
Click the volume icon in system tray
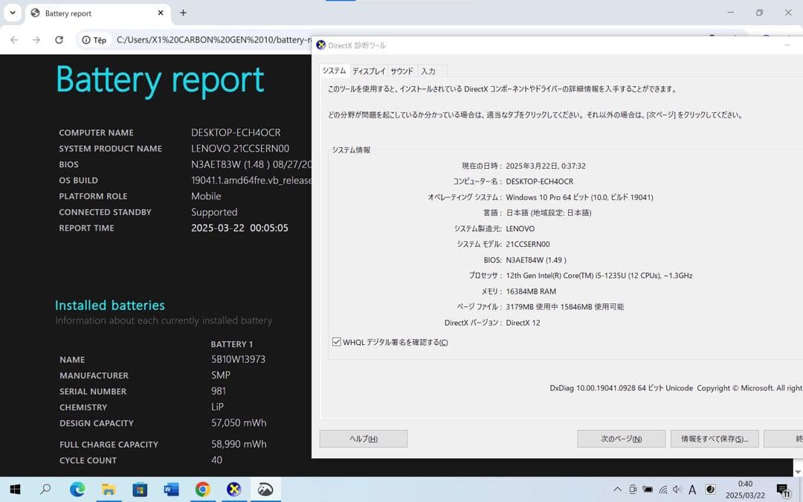point(677,489)
